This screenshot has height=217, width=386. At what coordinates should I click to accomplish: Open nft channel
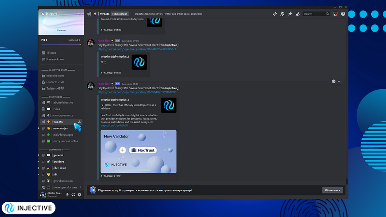coord(61,174)
